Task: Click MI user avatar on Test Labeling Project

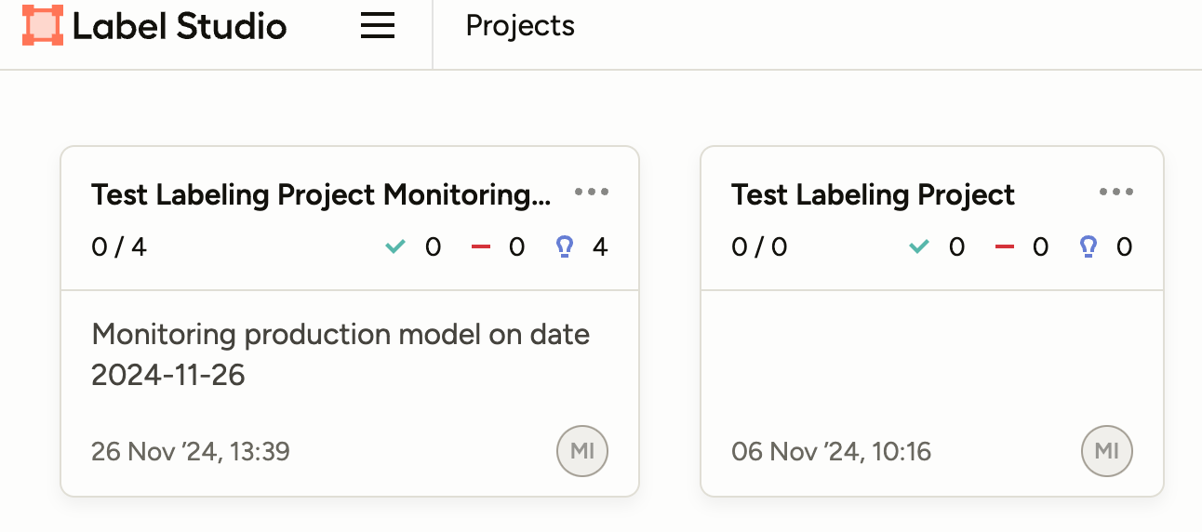Action: 1106,451
